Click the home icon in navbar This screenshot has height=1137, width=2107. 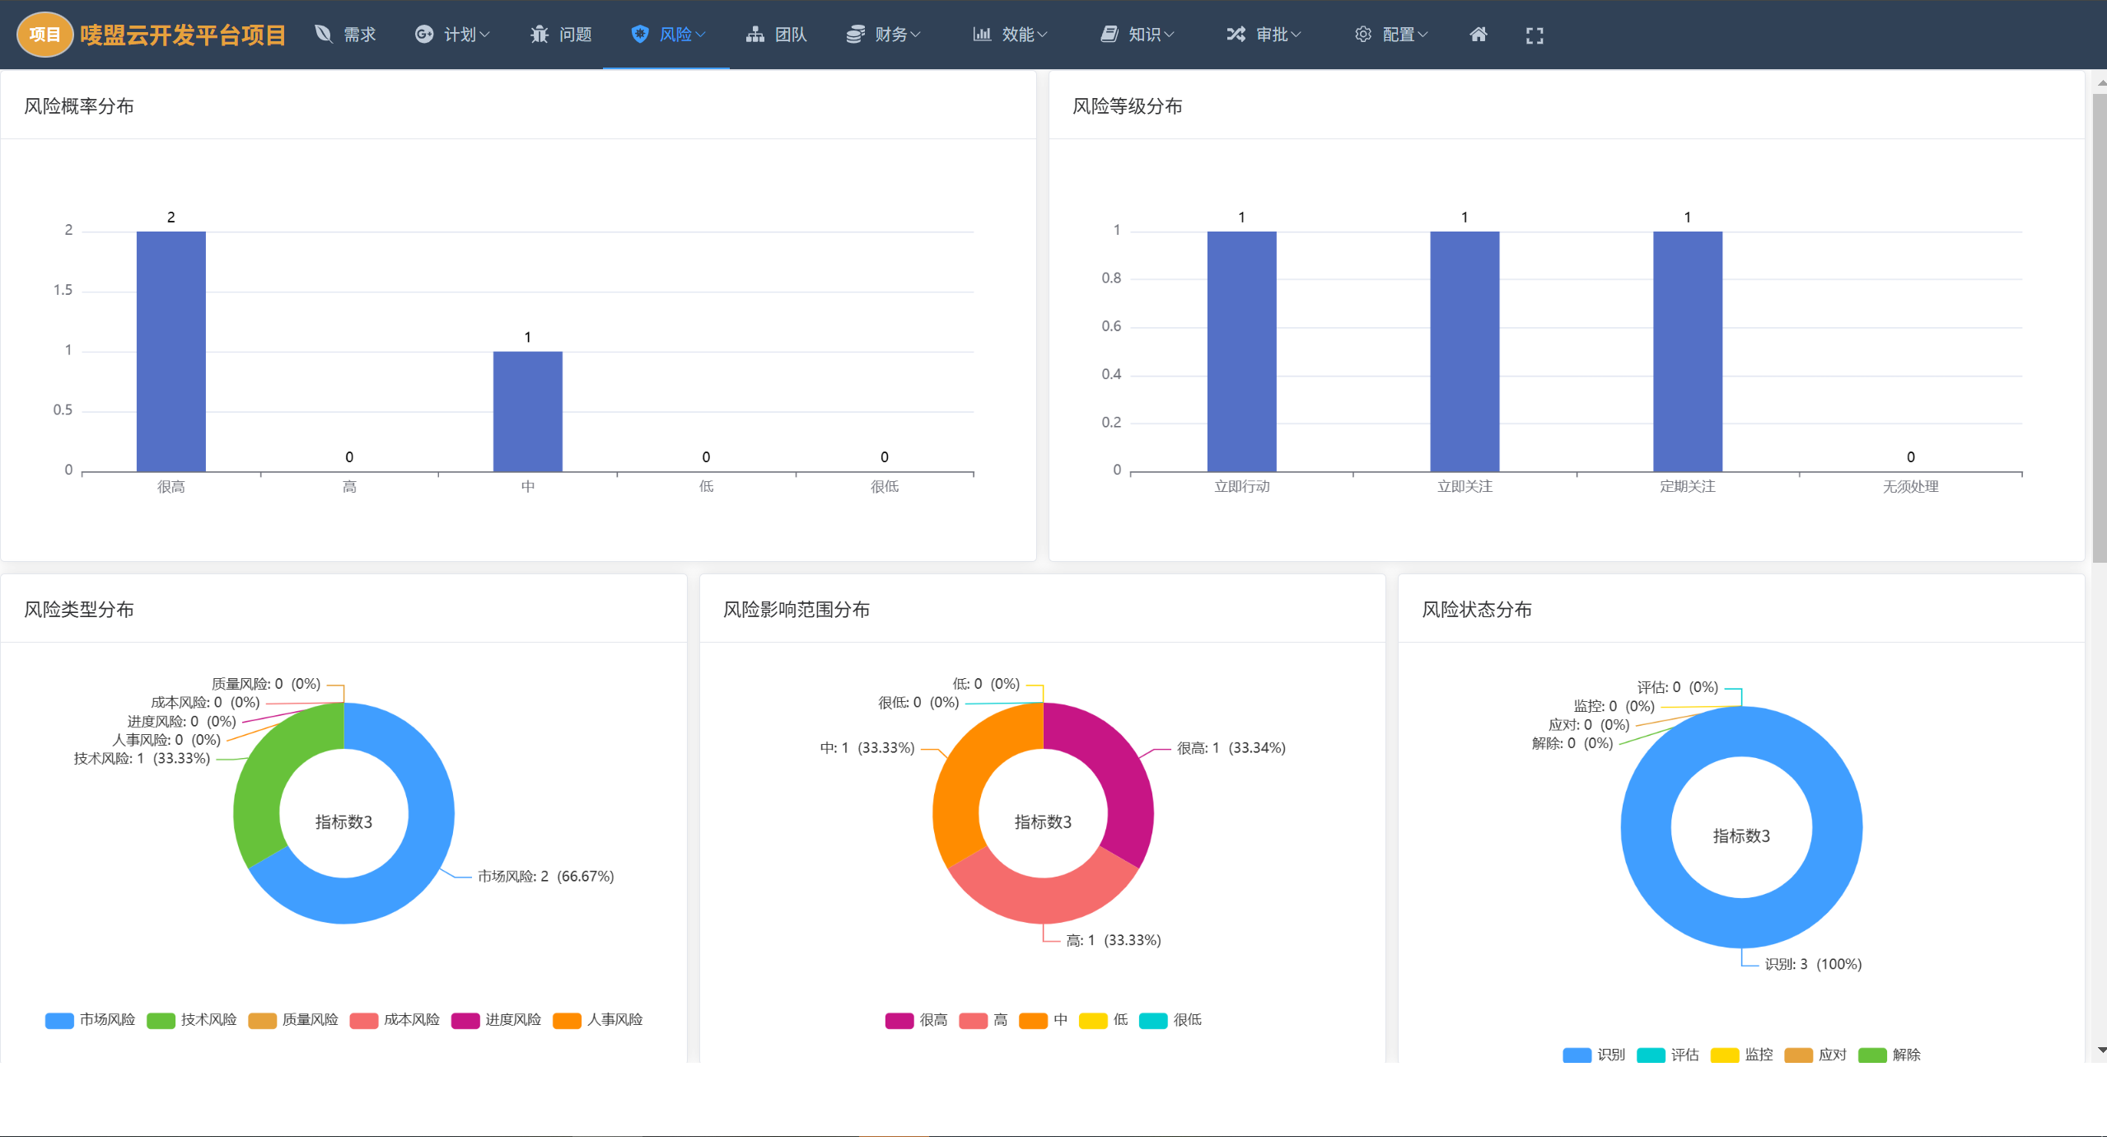pos(1478,34)
